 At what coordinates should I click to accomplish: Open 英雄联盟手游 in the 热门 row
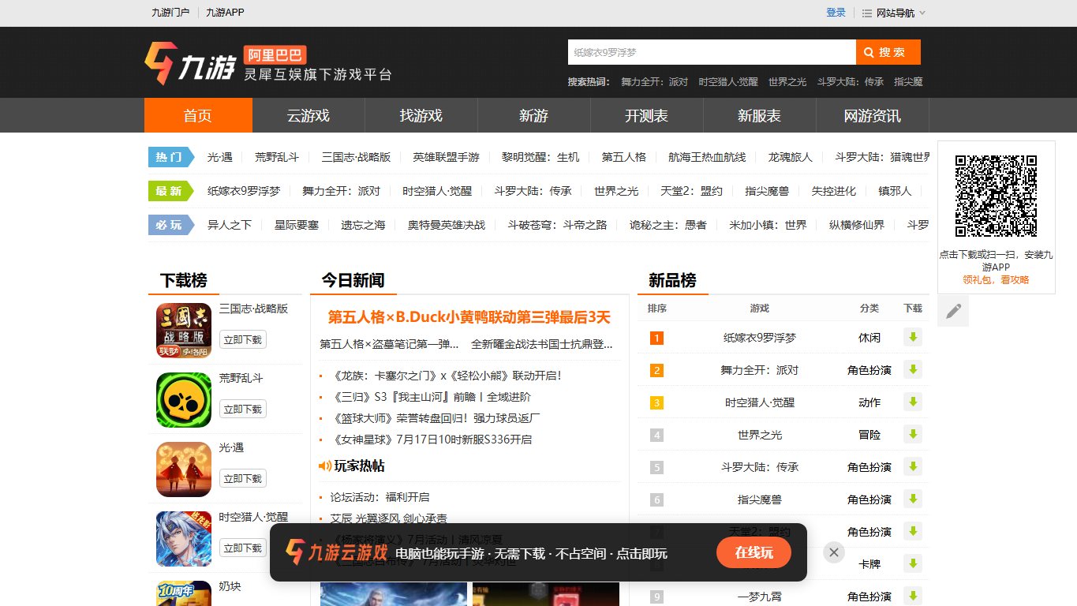click(x=446, y=157)
